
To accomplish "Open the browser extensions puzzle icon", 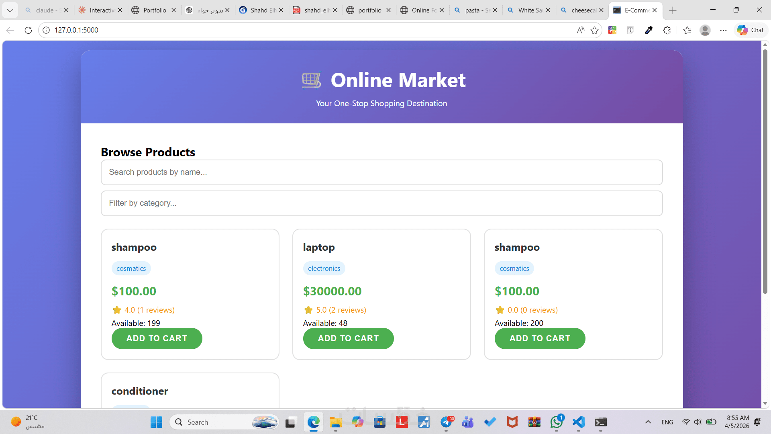I will pyautogui.click(x=667, y=30).
